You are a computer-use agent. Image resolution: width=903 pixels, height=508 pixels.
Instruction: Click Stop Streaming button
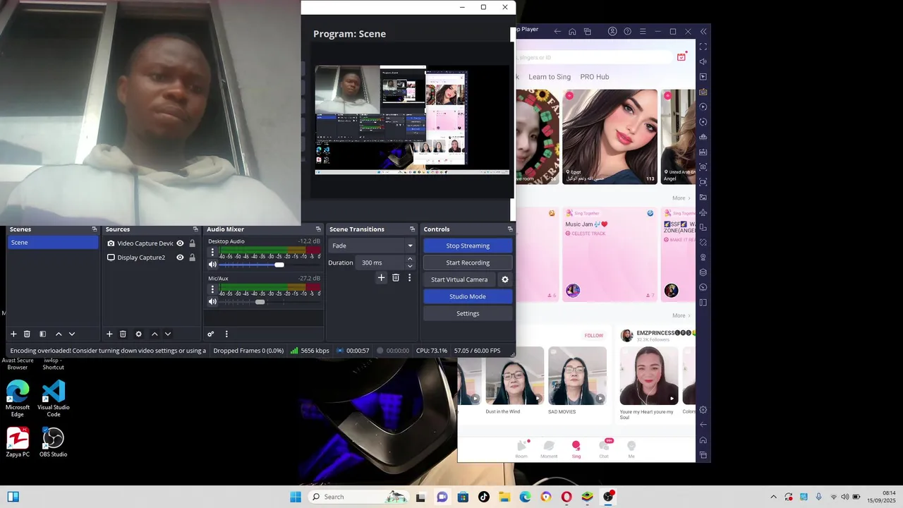click(x=468, y=246)
